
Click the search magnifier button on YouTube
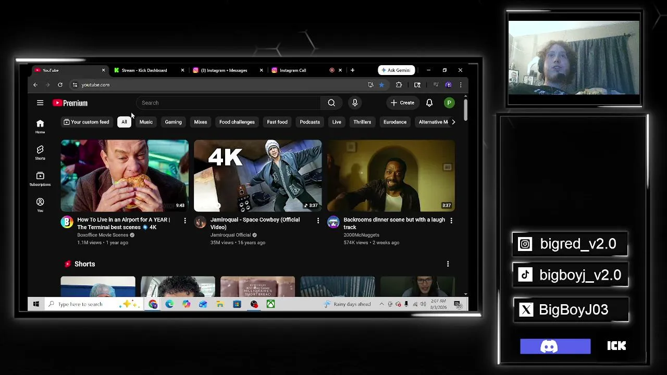point(331,103)
